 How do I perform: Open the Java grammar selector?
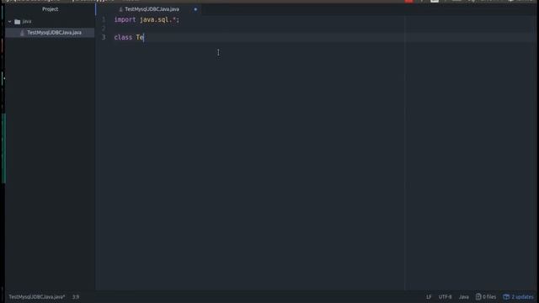464,297
